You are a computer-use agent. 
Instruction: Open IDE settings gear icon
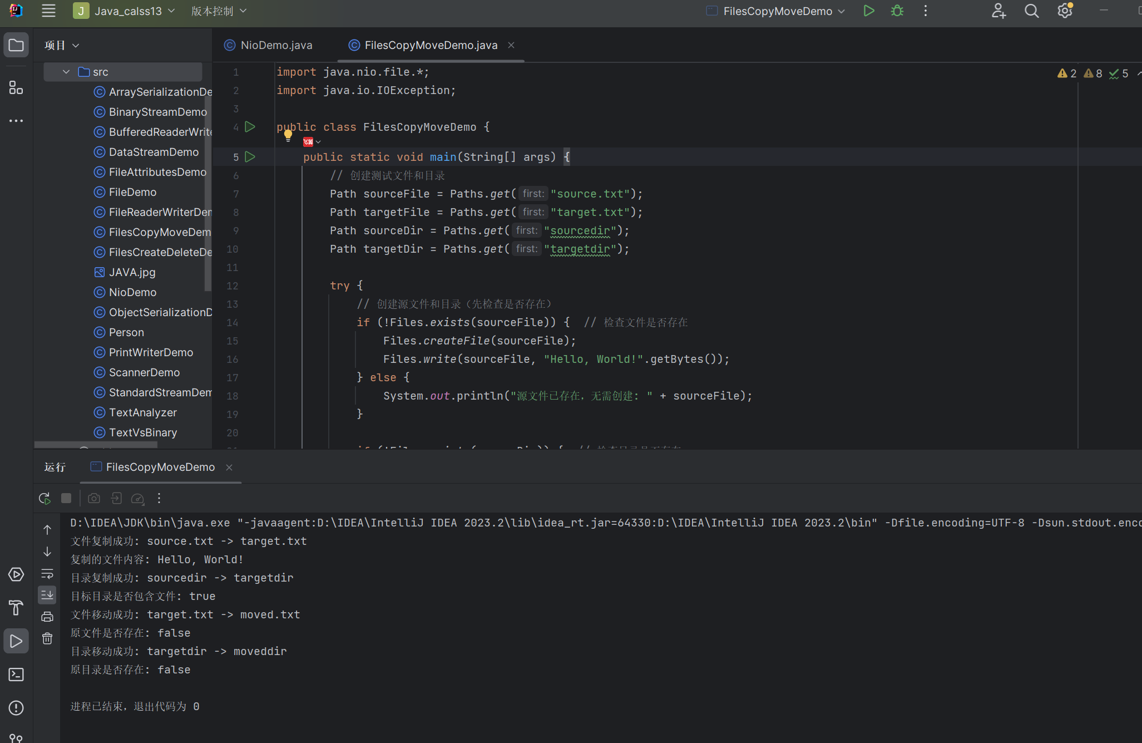pos(1064,11)
